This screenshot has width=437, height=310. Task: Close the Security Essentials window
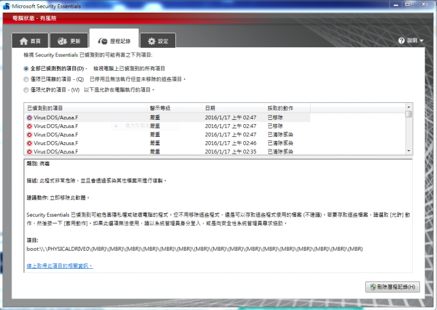tap(424, 4)
